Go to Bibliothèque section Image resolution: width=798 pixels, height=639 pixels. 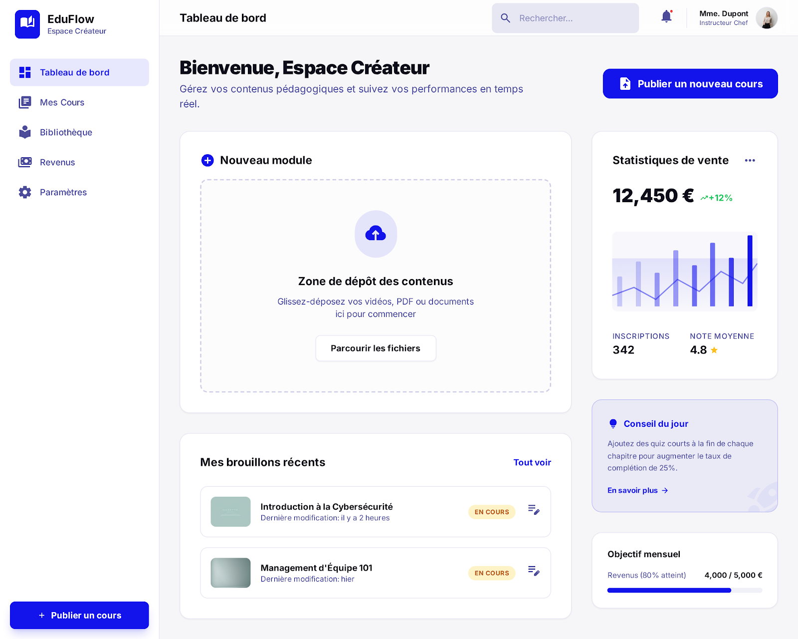(66, 132)
